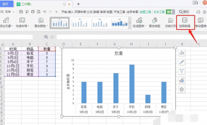The height and width of the screenshot is (125, 207).
Task: Open the 文件 menu
Action: click(8, 12)
